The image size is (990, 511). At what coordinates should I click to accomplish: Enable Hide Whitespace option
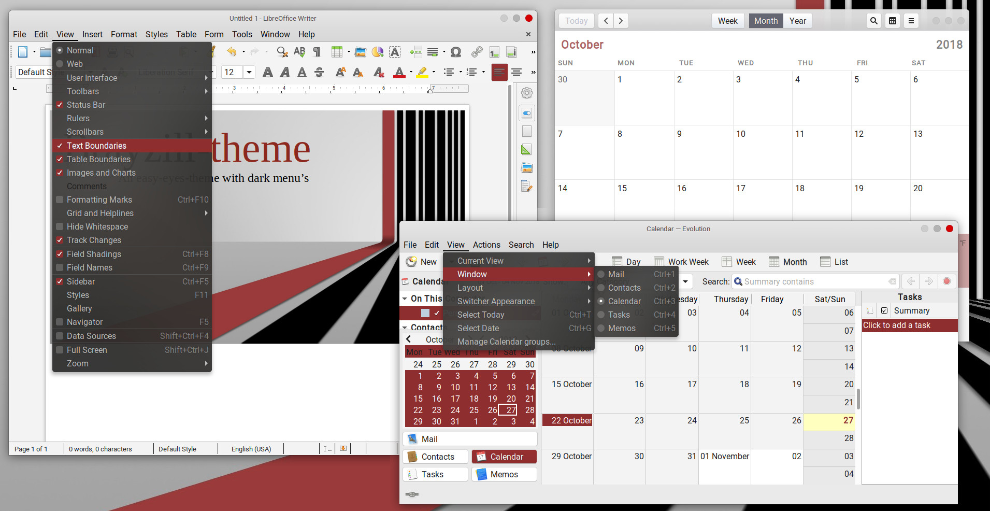coord(60,226)
